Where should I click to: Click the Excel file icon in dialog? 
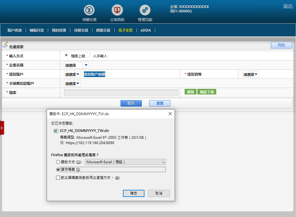pos(56,131)
